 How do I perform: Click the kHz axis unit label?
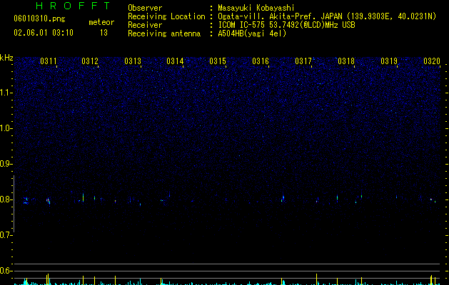(6, 58)
